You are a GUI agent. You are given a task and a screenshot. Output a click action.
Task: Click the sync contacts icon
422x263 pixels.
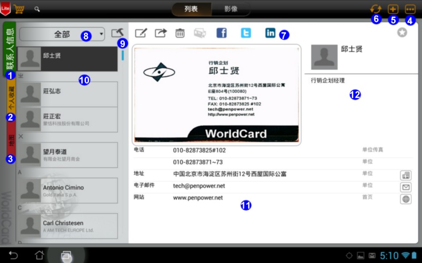coord(375,9)
